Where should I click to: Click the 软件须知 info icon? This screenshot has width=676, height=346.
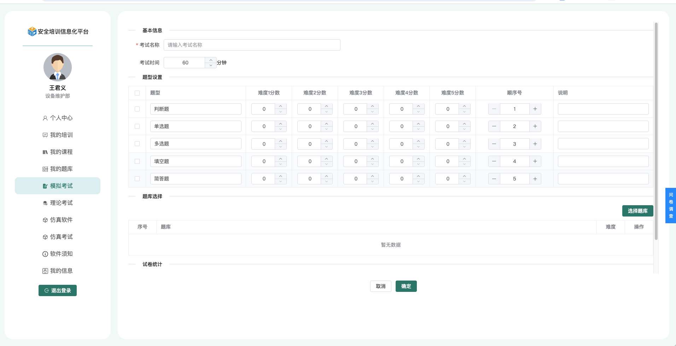[45, 254]
